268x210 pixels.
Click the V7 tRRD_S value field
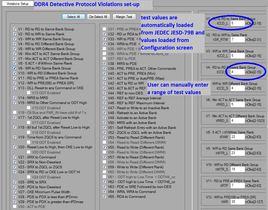tap(237, 120)
